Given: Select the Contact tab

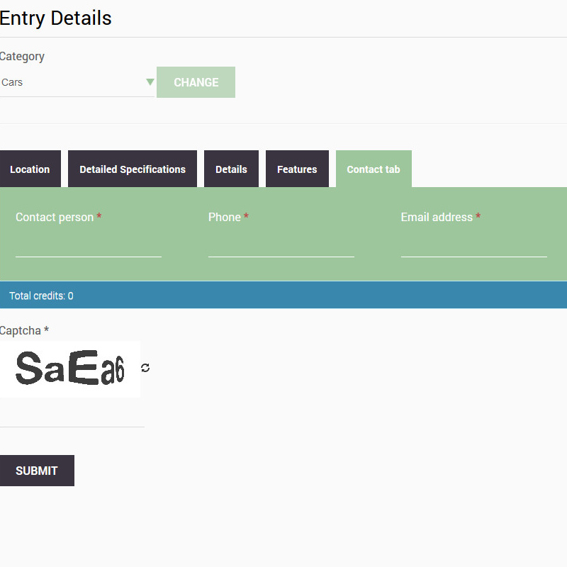Looking at the screenshot, I should click(374, 169).
